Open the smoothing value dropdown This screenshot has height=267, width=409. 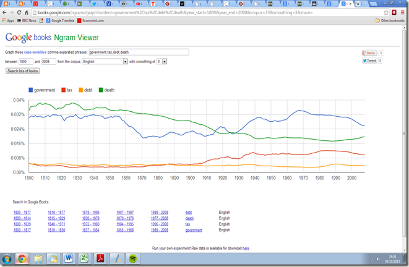pyautogui.click(x=161, y=61)
